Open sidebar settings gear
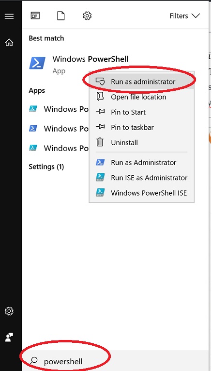The width and height of the screenshot is (212, 371). (9, 311)
